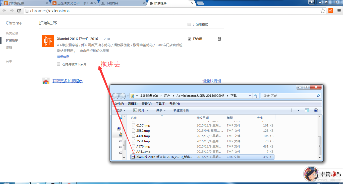Expand the 用户 breadcrumb arrow in Explorer

[x=173, y=96]
